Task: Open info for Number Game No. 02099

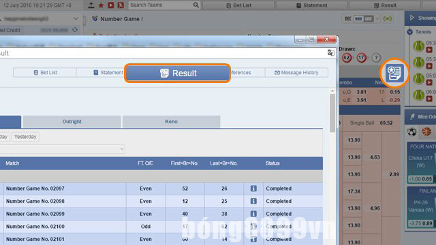Action: [253, 214]
